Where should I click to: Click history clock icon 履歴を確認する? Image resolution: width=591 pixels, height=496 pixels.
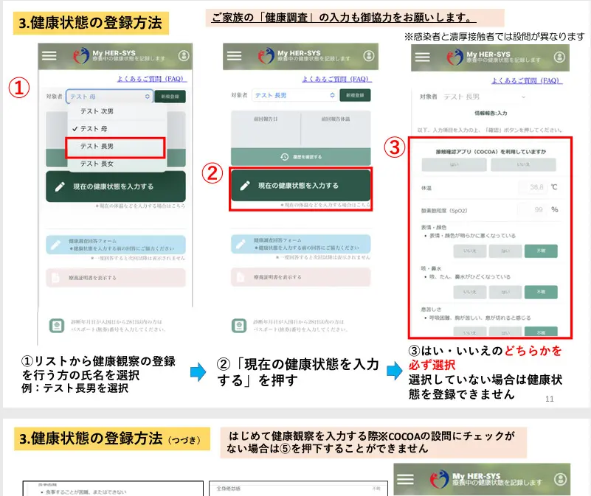tap(284, 157)
